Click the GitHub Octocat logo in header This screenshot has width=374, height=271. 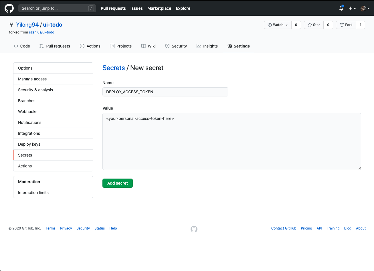pos(9,8)
